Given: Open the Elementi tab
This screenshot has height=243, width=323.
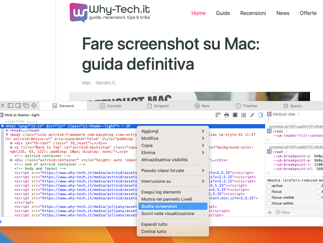Looking at the screenshot, I should click(x=63, y=106).
